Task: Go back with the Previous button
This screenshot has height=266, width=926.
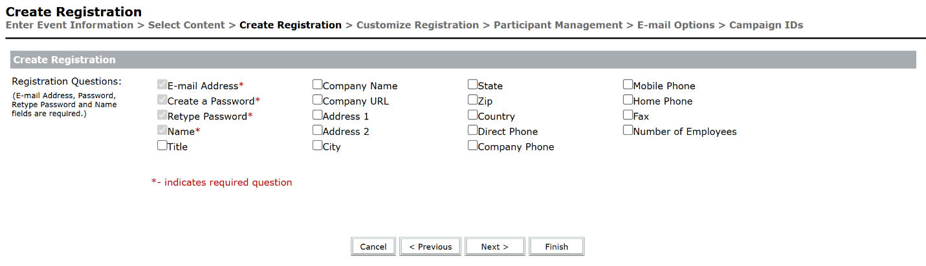Action: tap(430, 247)
